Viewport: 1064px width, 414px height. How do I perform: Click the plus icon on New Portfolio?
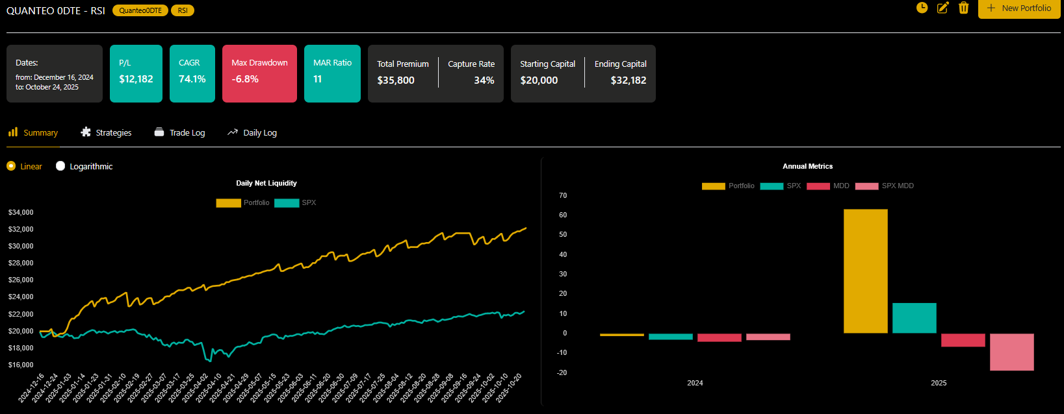tap(991, 8)
